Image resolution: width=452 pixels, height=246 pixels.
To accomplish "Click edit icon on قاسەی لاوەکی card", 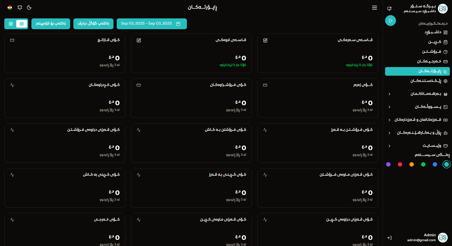I will coord(139,40).
